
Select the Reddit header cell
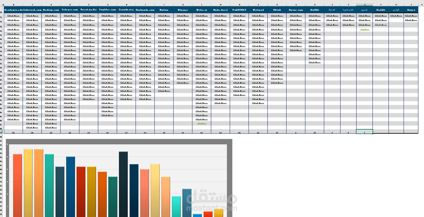pyautogui.click(x=381, y=10)
